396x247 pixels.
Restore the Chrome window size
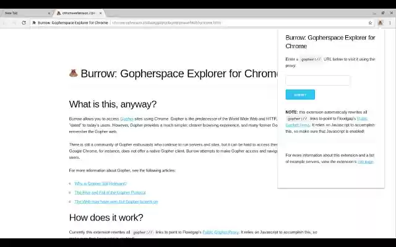[x=383, y=13]
